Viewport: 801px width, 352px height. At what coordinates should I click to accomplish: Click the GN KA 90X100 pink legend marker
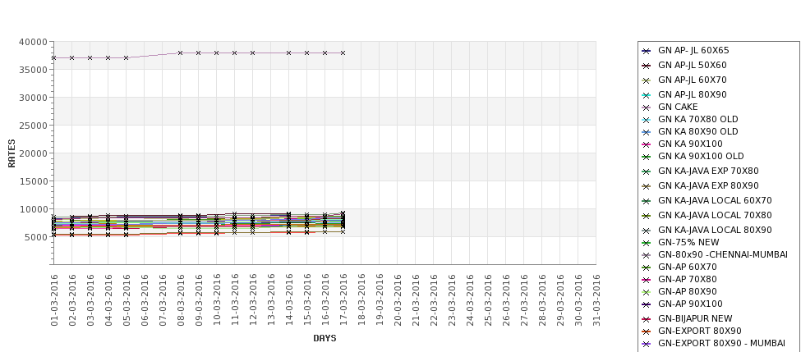coord(647,144)
